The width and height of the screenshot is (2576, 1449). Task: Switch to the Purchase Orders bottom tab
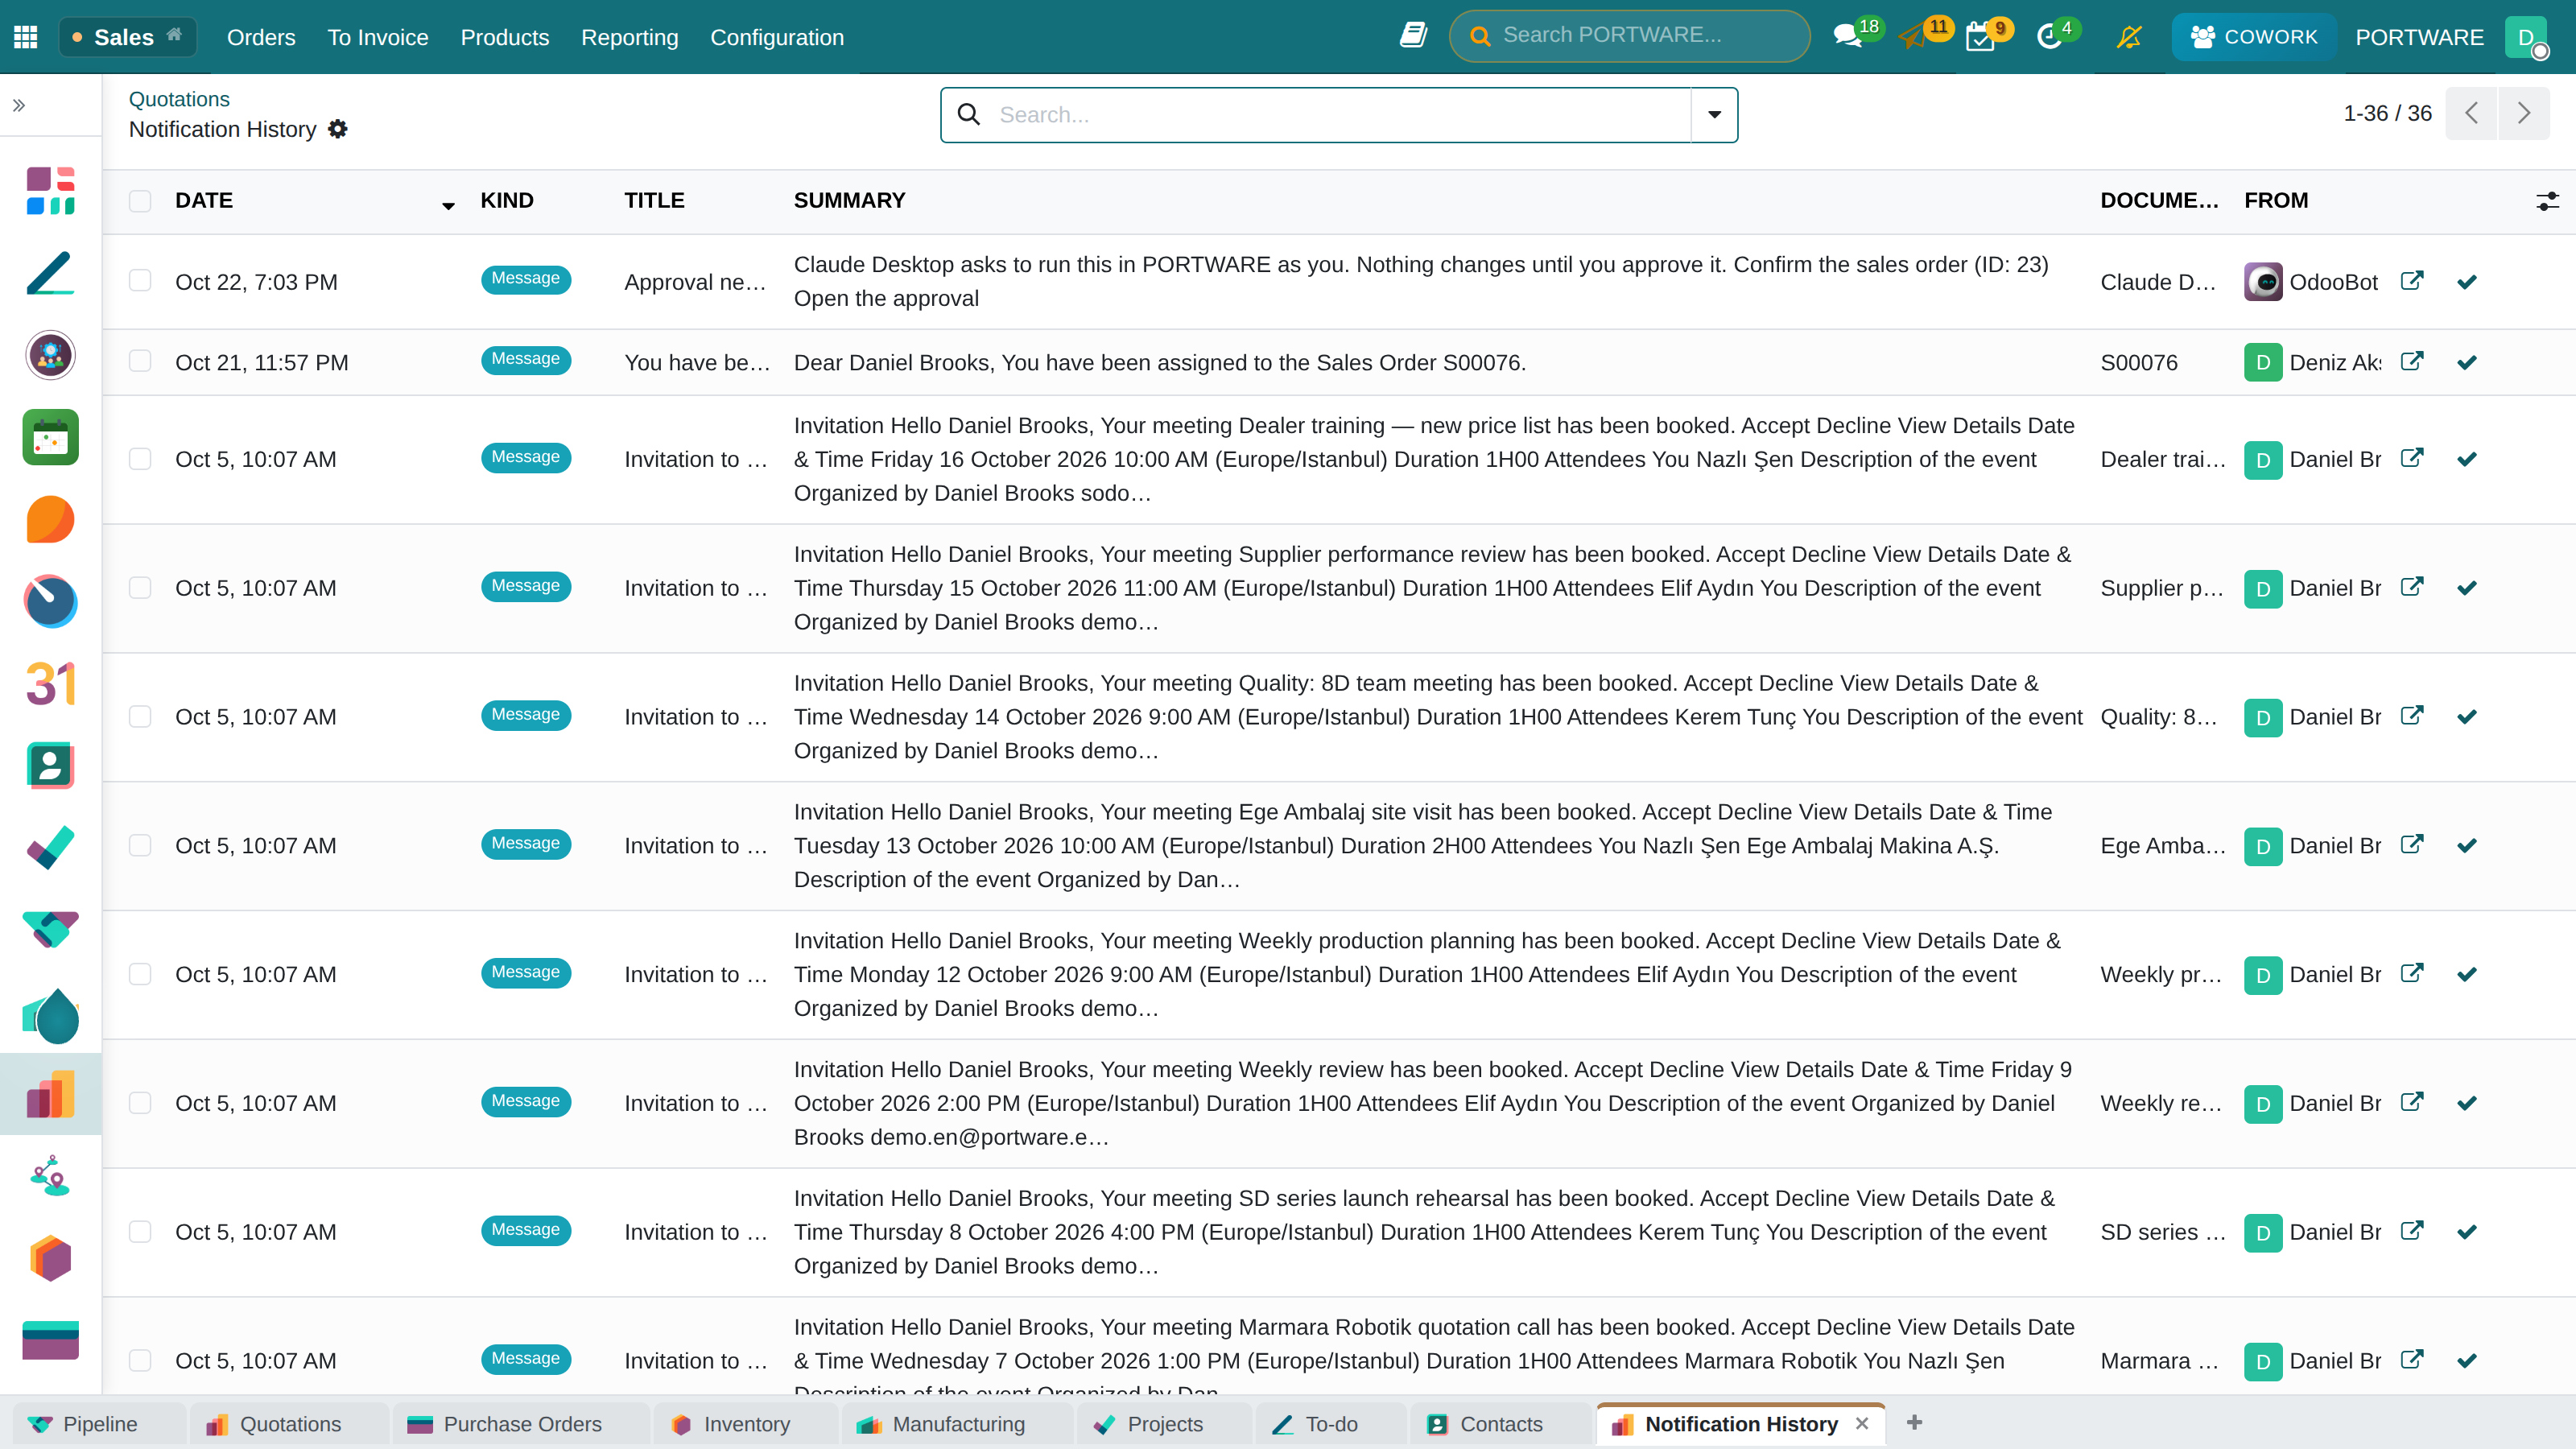click(x=521, y=1424)
